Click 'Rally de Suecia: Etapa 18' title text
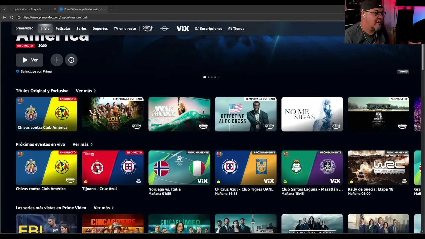This screenshot has height=239, width=425. [371, 189]
